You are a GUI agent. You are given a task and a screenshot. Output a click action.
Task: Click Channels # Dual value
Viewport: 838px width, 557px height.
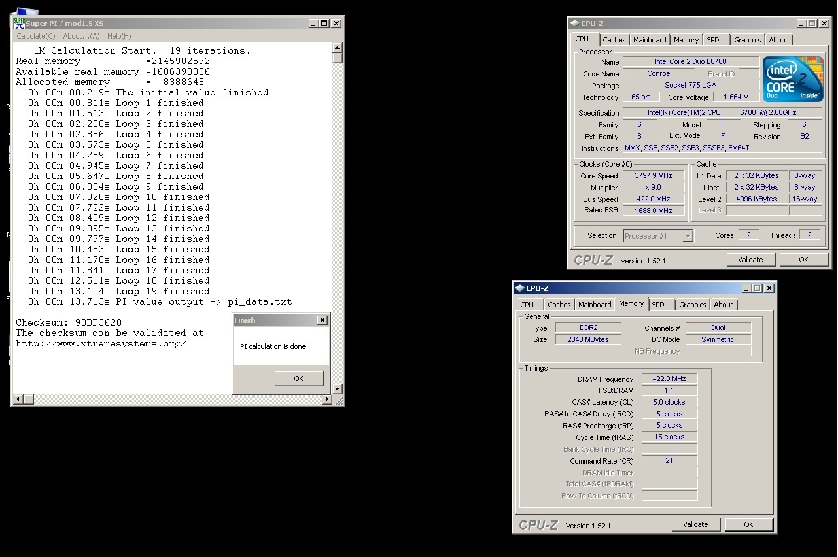coord(718,328)
